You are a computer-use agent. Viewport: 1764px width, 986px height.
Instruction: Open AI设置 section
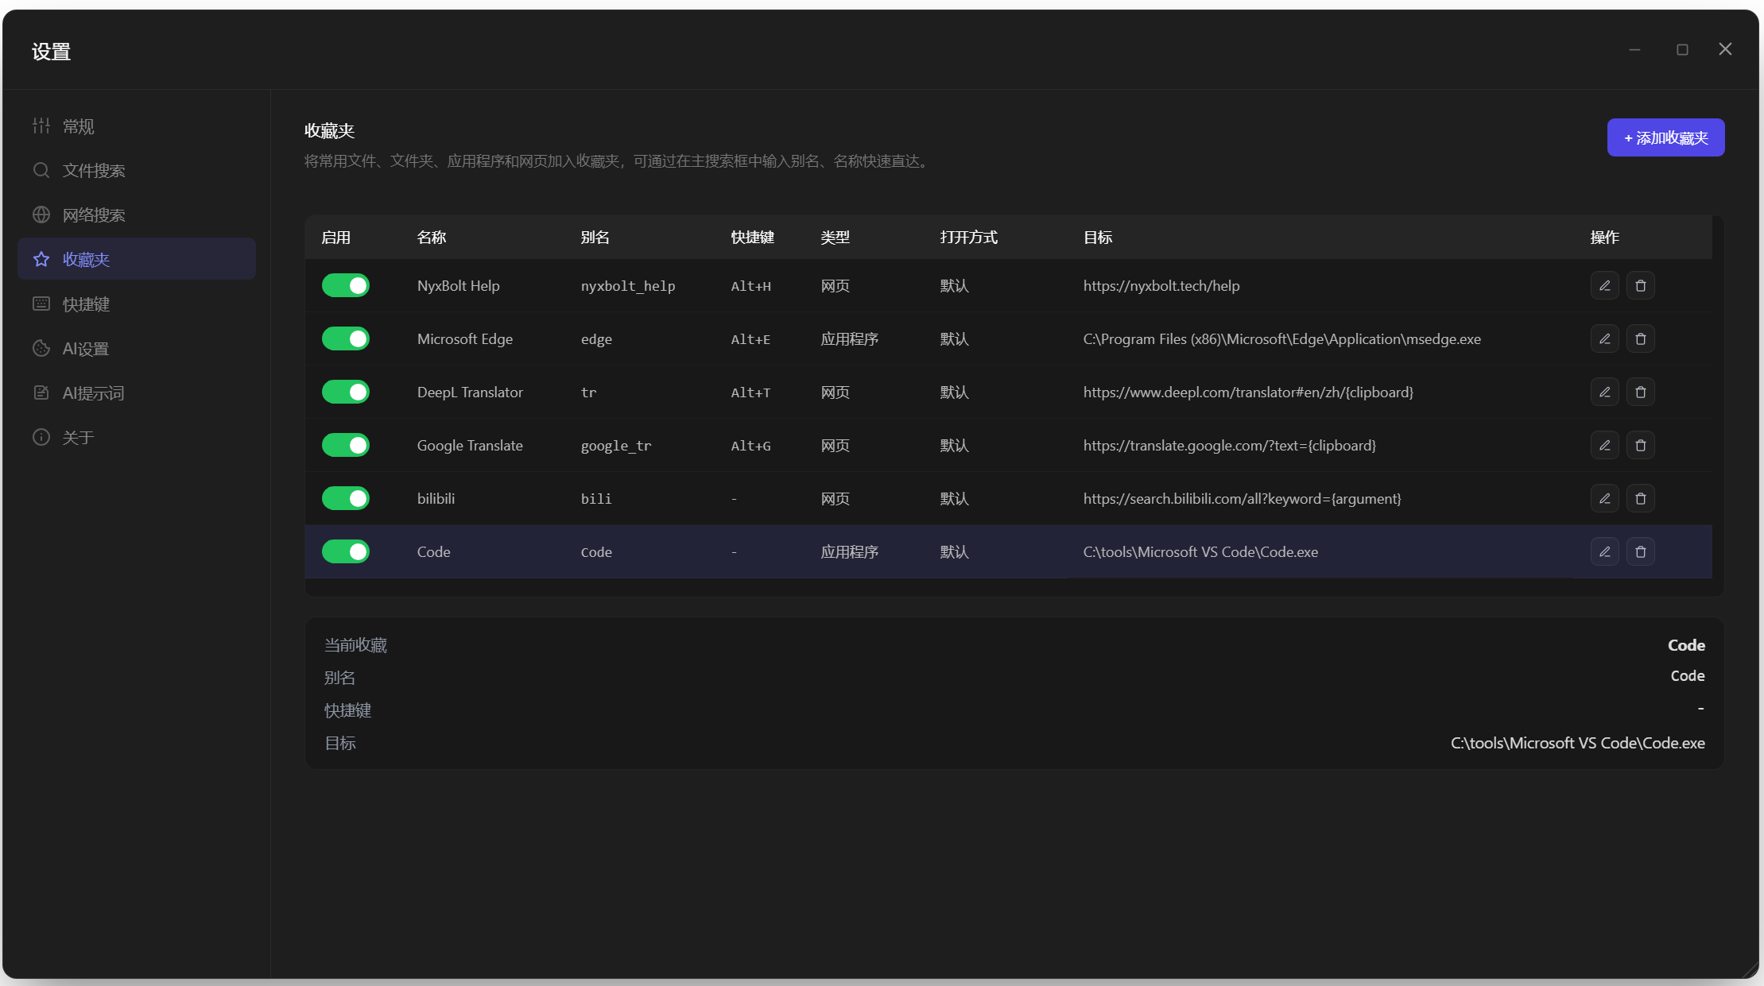pyautogui.click(x=137, y=348)
